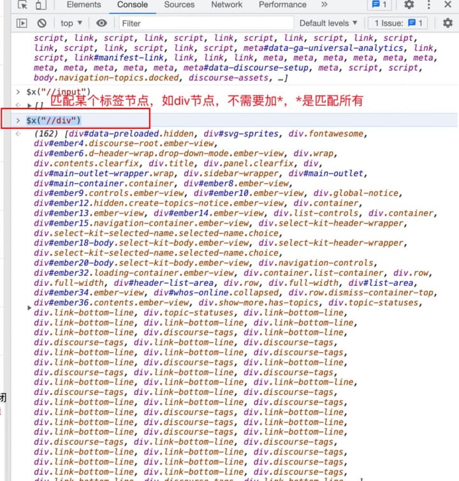
Task: Open the Elements tab
Action: click(x=84, y=4)
